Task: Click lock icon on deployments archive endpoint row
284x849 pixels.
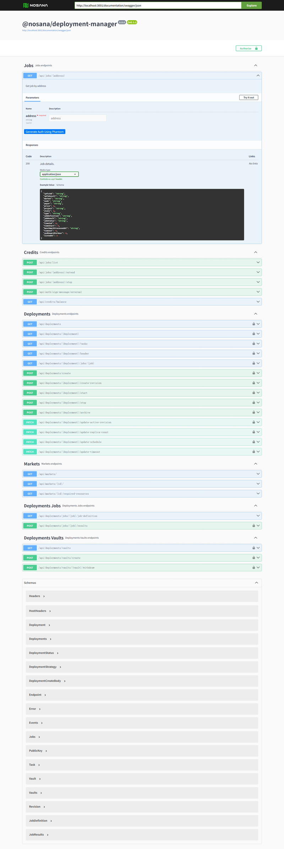Action: [x=253, y=412]
